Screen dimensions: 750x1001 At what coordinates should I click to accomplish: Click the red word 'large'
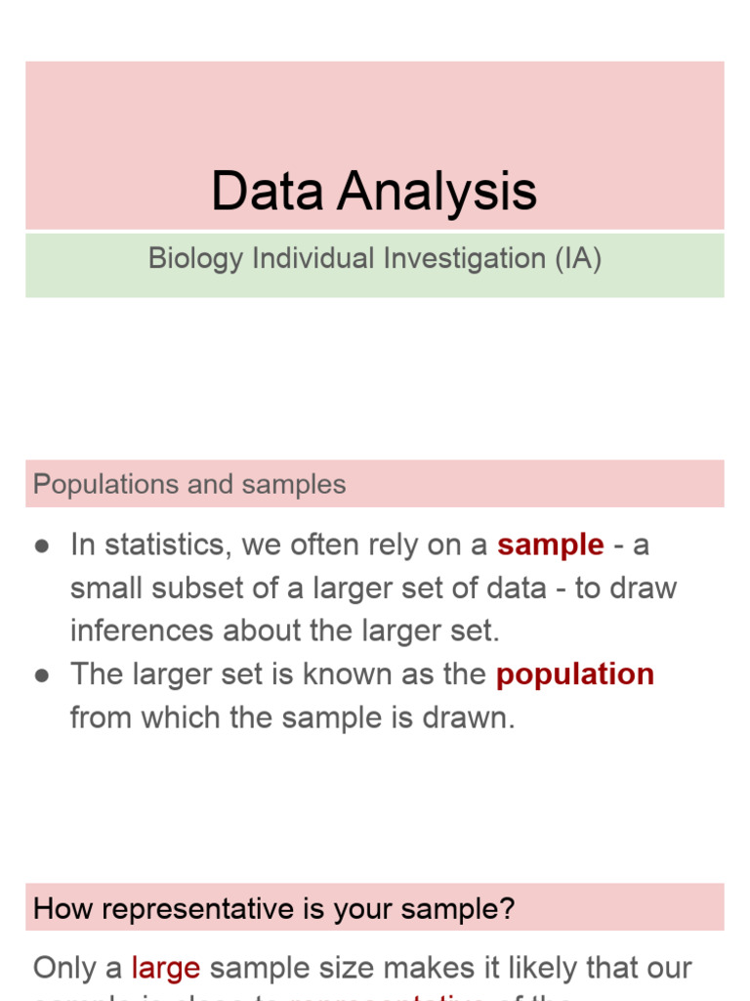[x=166, y=969]
